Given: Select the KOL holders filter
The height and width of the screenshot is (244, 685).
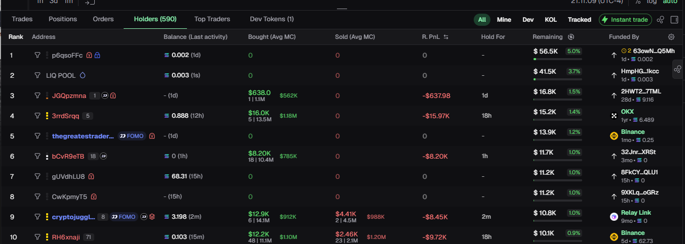Looking at the screenshot, I should pos(551,20).
